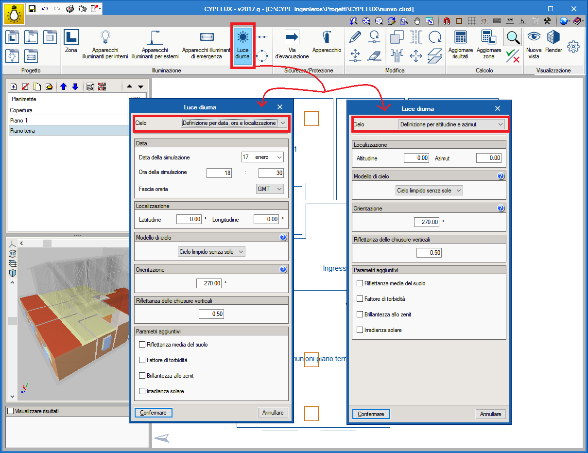Click the simulation hour field showing 18
This screenshot has height=453, width=588.
point(219,173)
